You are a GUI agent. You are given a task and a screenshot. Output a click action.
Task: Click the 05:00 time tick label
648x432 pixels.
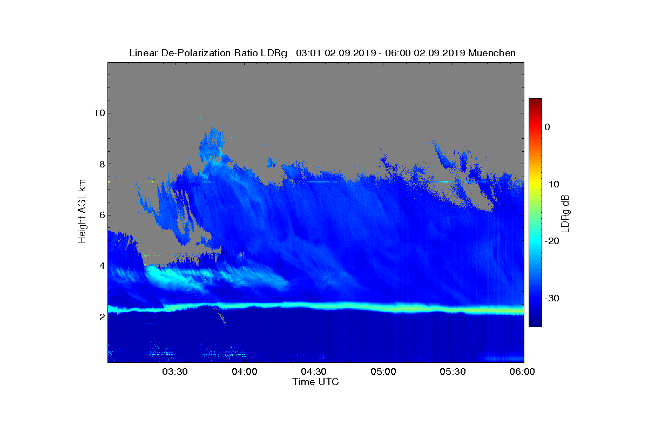(x=383, y=372)
